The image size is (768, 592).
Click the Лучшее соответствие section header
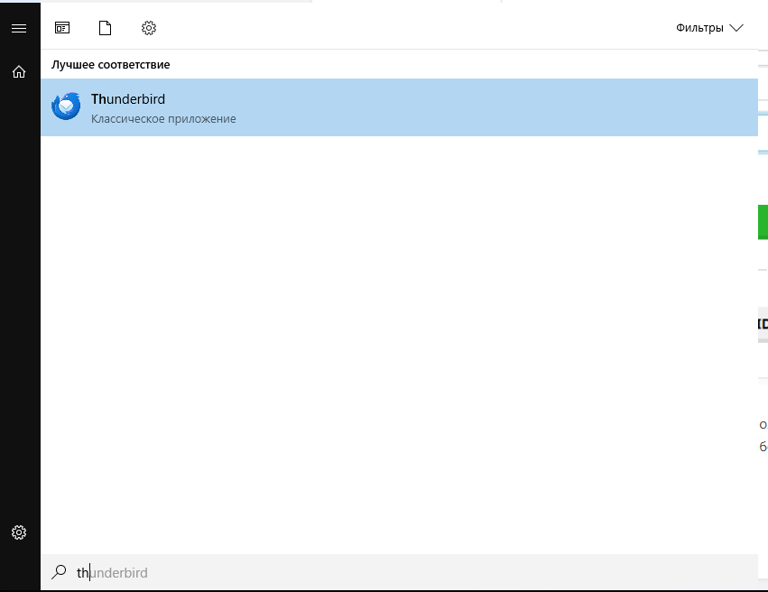point(110,65)
